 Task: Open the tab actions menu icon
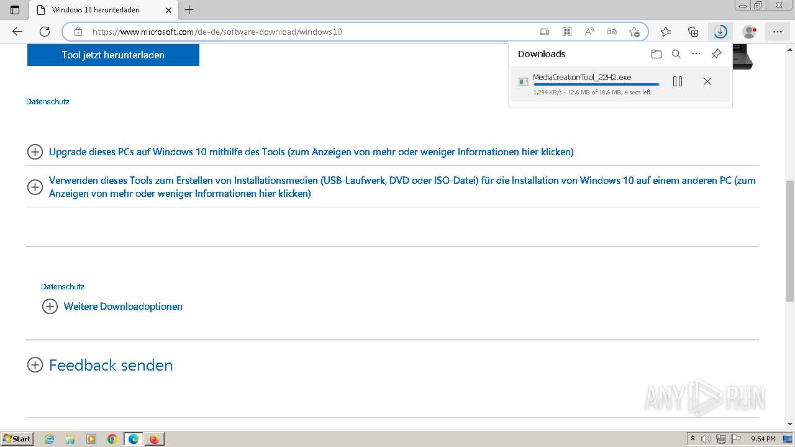coord(15,10)
